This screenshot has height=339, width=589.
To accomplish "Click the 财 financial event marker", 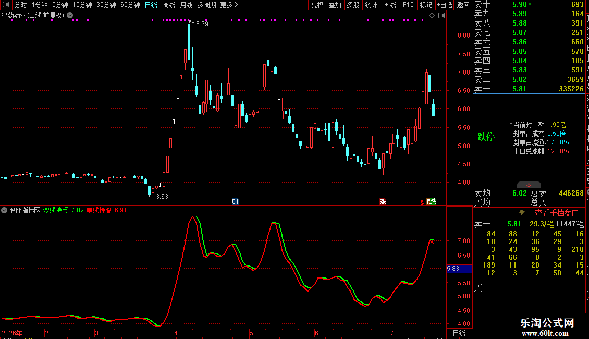I will pyautogui.click(x=235, y=202).
